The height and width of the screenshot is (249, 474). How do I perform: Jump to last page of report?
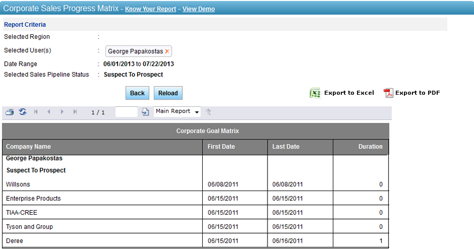click(75, 112)
